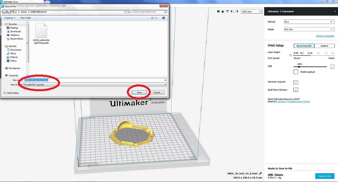The width and height of the screenshot is (338, 182).
Task: Switch to the Recommended print setup tab
Action: [x=304, y=46]
